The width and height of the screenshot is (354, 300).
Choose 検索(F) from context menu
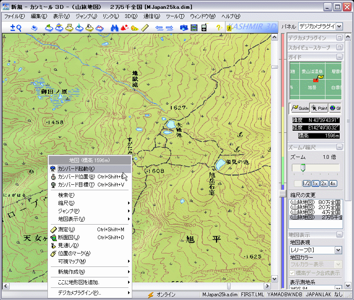point(90,195)
